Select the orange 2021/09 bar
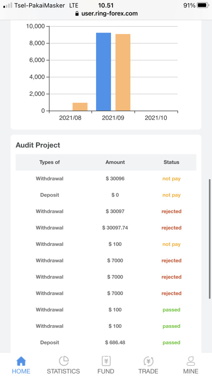 click(123, 72)
